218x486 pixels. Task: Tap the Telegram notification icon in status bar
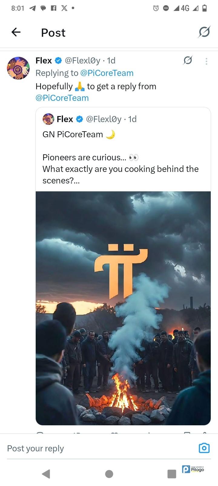coord(32,9)
